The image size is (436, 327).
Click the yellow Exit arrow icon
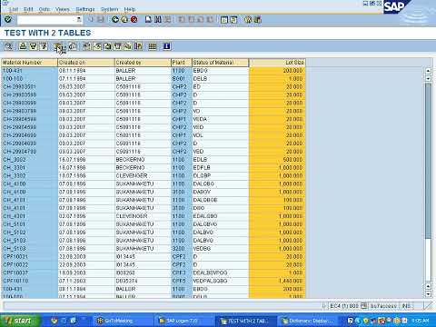point(124,20)
